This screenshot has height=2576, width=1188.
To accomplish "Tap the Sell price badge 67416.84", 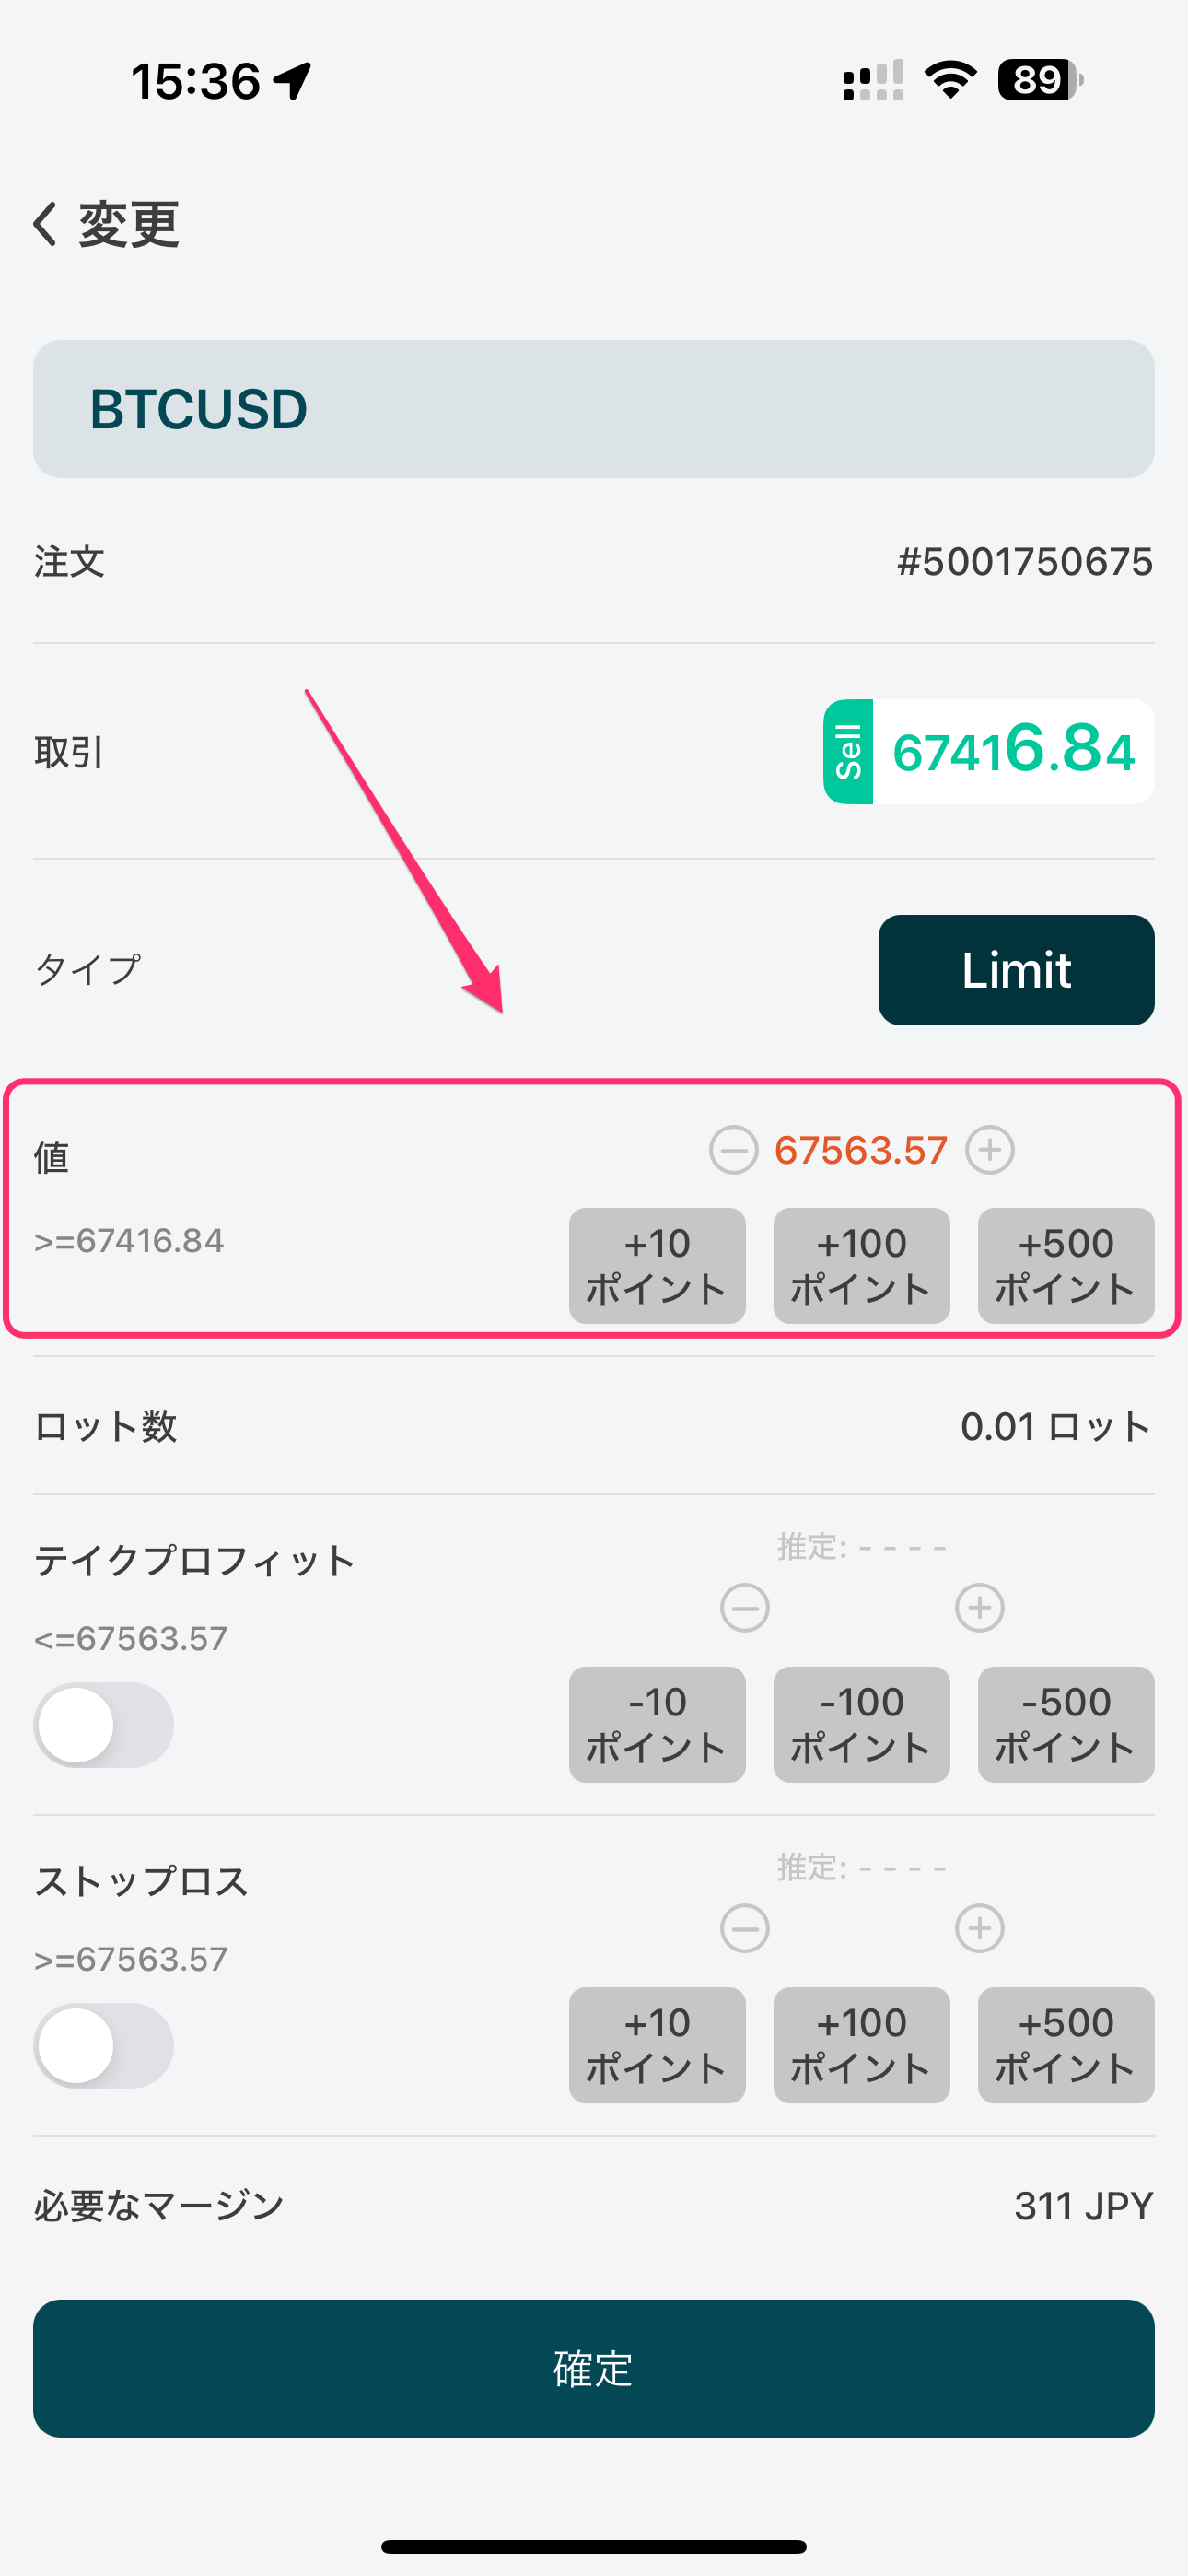I will [988, 752].
